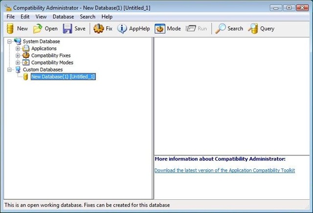
Task: Open the Edit menu
Action: tap(25, 17)
